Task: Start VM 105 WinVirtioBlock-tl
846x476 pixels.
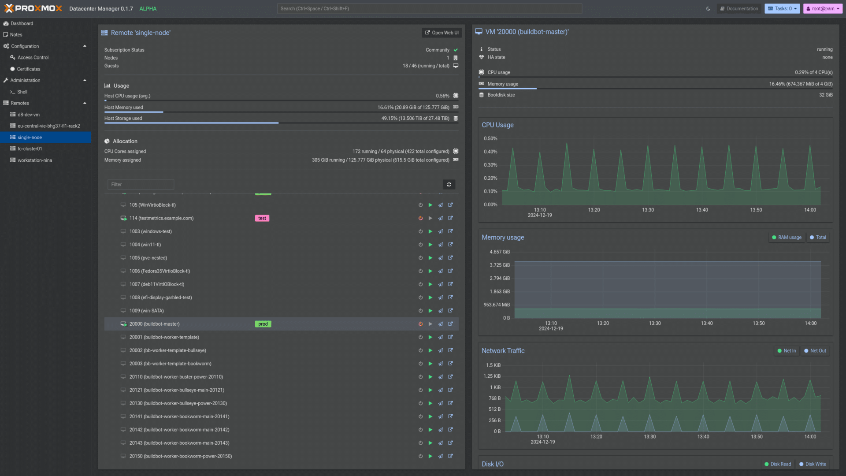Action: point(430,205)
